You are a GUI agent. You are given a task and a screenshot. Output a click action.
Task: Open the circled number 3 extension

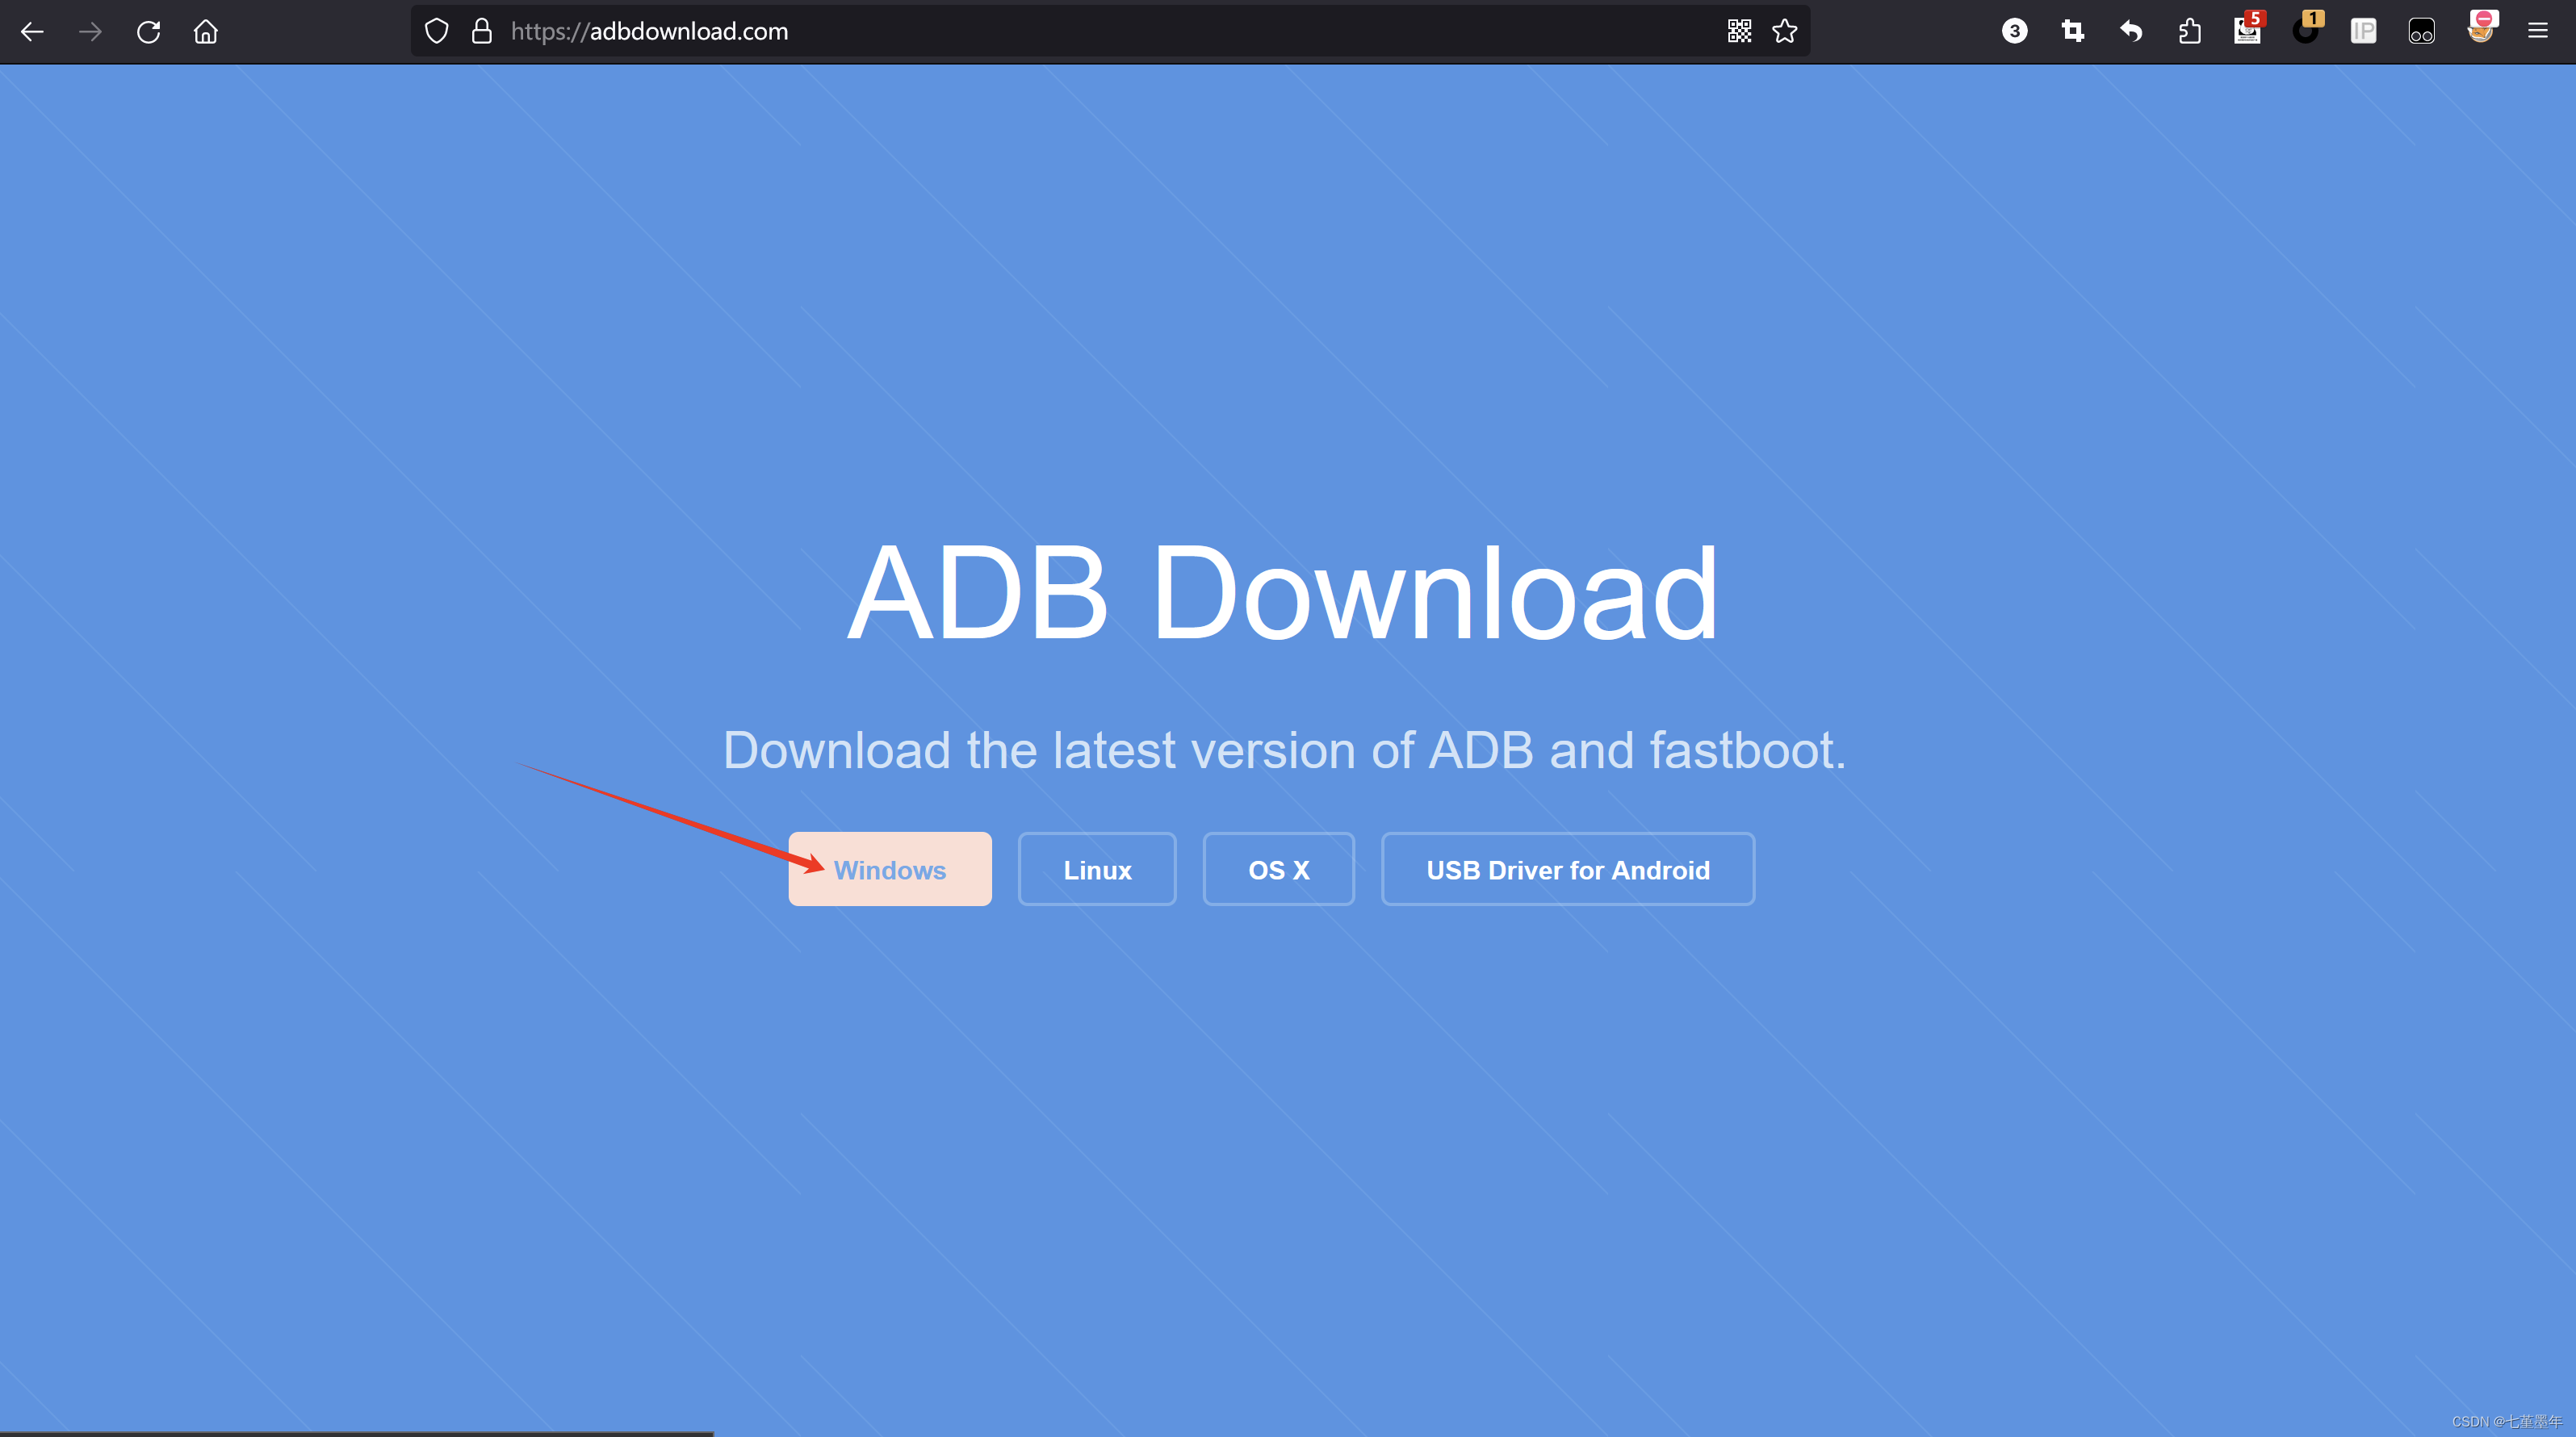2015,32
